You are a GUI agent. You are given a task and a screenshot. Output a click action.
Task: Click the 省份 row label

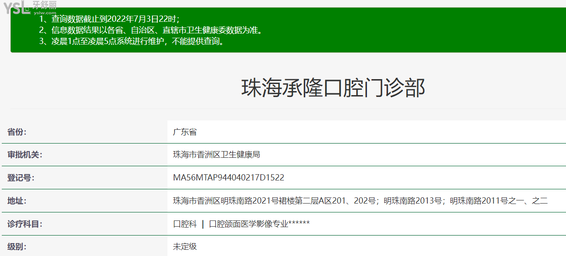tap(17, 132)
